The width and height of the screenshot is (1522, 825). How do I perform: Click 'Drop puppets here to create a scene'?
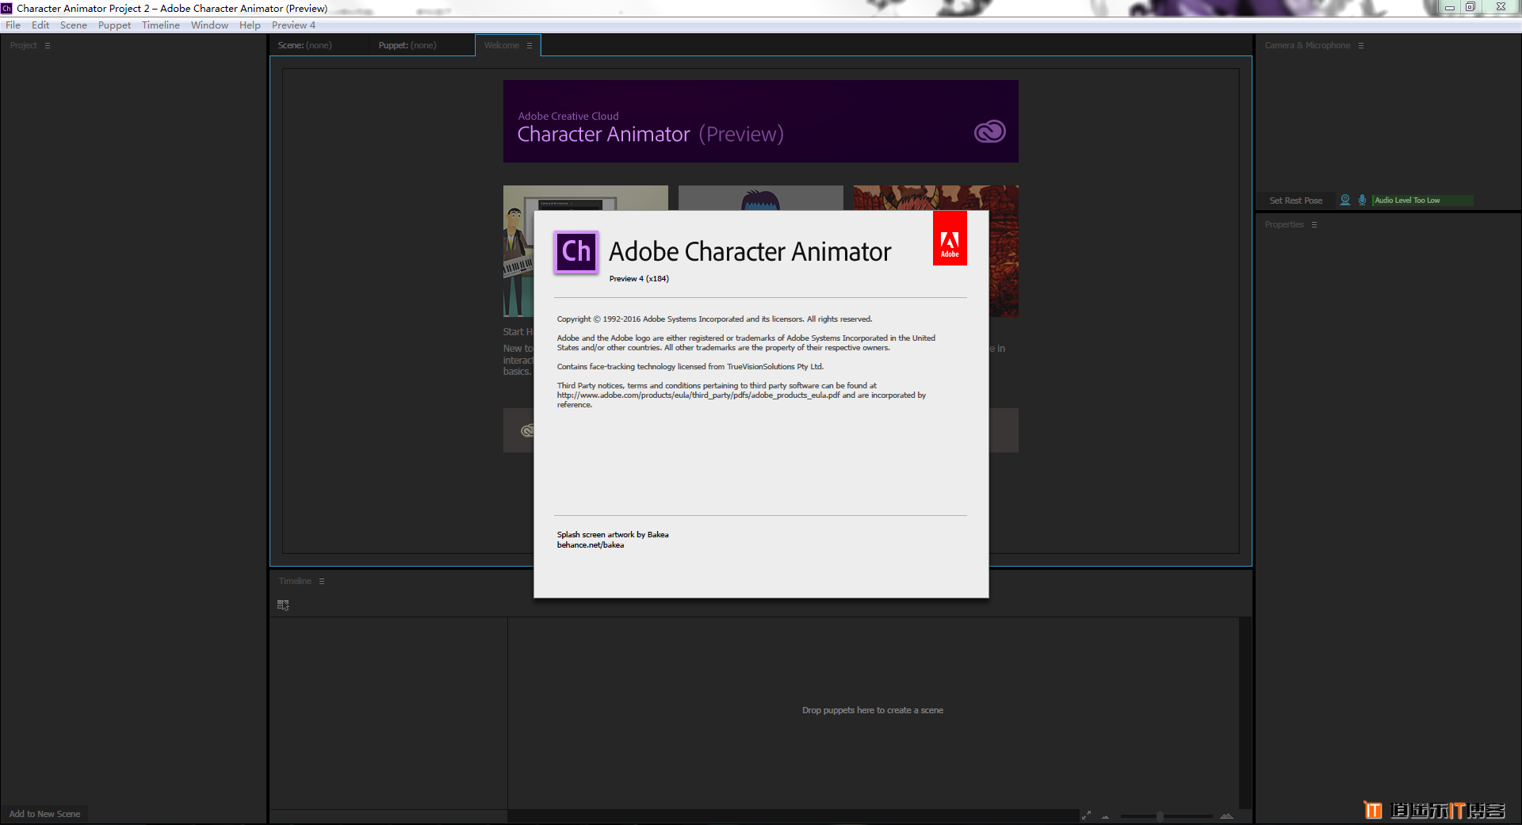pyautogui.click(x=873, y=711)
